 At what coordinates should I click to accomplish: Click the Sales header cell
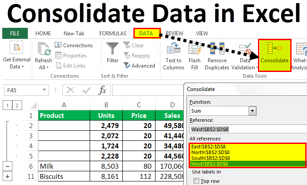click(x=170, y=116)
